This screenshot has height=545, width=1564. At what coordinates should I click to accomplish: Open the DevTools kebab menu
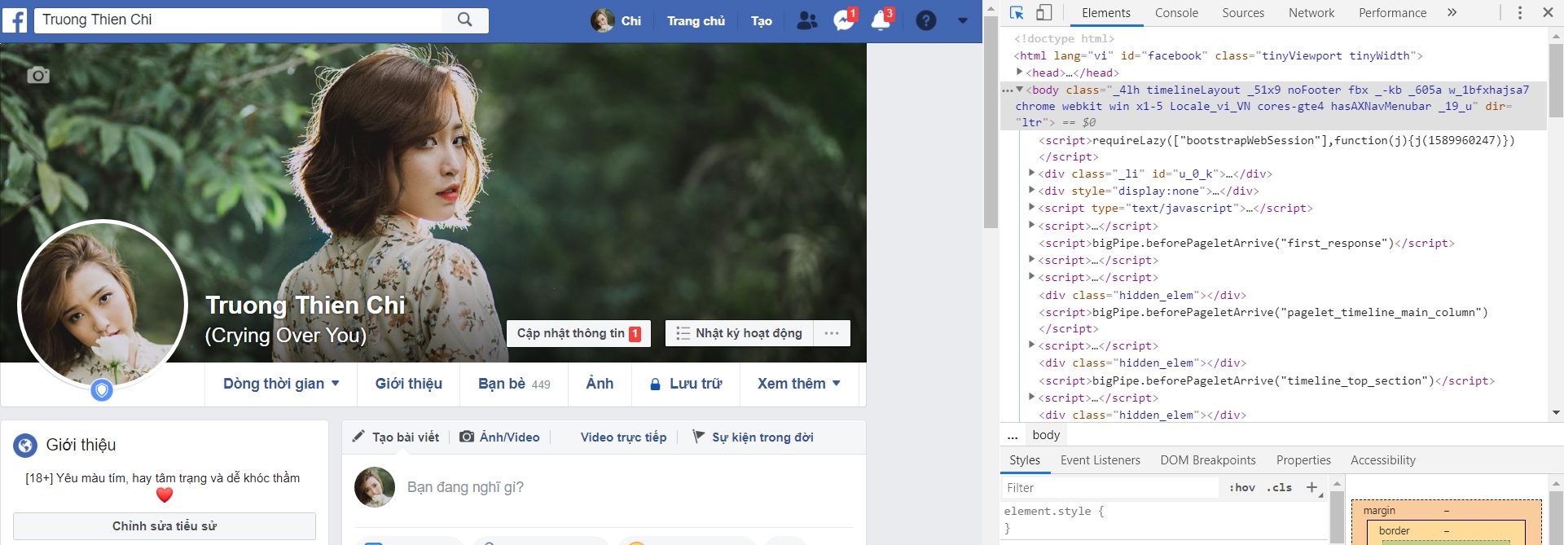(1520, 13)
